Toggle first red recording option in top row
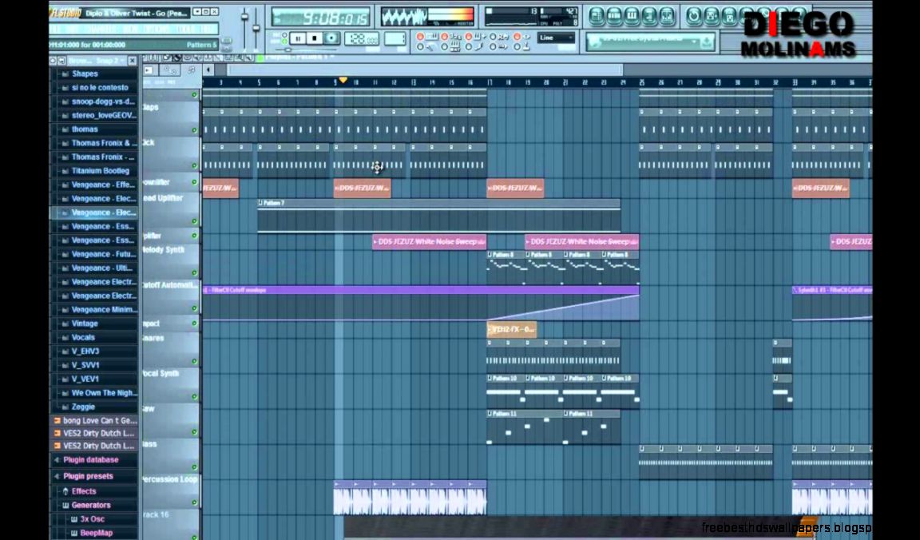 [x=420, y=37]
